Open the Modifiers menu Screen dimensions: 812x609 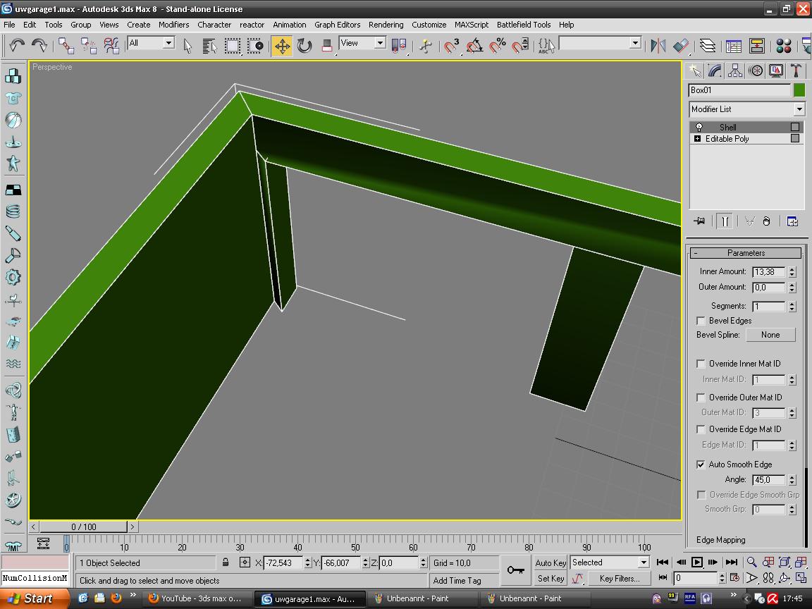[x=173, y=25]
